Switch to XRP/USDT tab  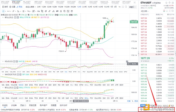pos(38,2)
